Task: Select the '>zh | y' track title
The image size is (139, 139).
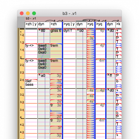Action: pyautogui.click(x=31, y=24)
